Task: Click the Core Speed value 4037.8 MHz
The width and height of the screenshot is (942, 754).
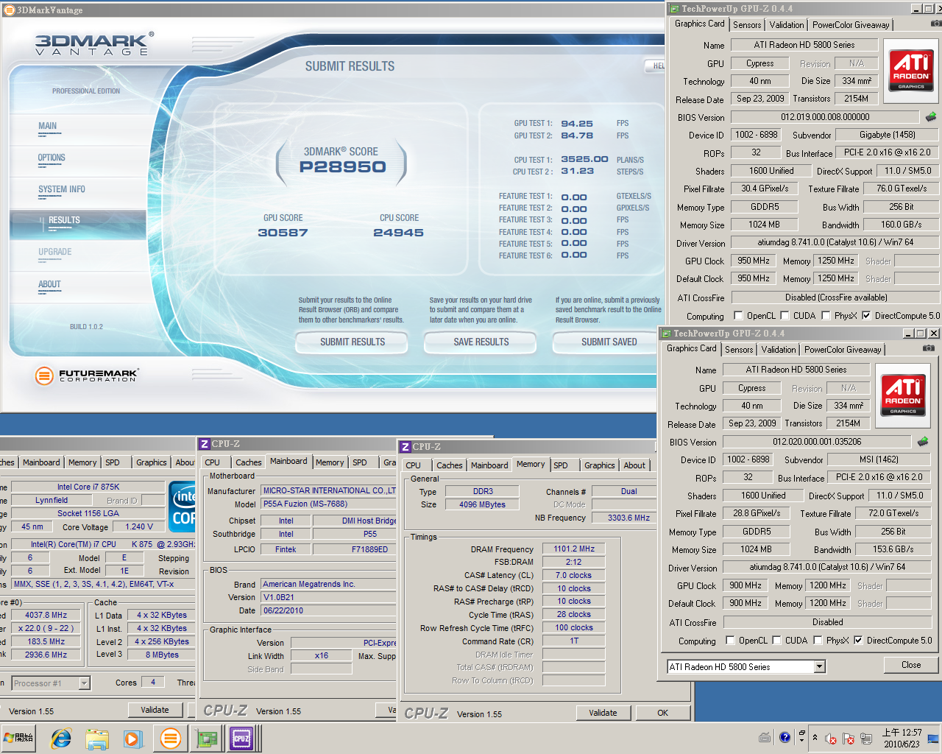Action: point(46,615)
